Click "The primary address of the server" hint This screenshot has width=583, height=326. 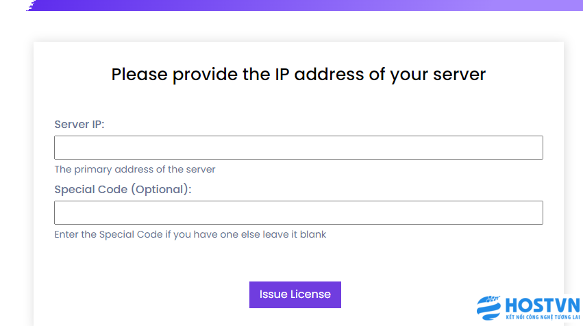click(135, 169)
